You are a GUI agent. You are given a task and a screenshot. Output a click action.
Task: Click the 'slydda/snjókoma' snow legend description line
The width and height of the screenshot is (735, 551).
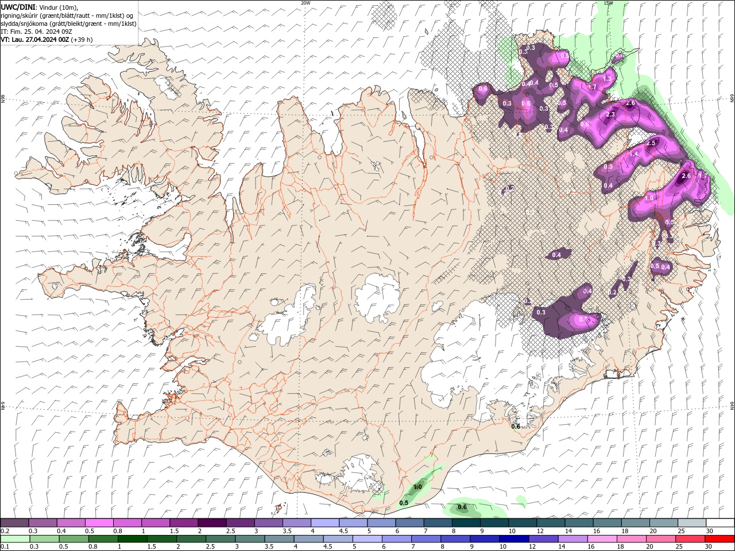(69, 24)
